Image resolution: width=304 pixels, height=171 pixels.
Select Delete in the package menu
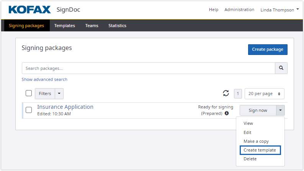tap(250, 159)
